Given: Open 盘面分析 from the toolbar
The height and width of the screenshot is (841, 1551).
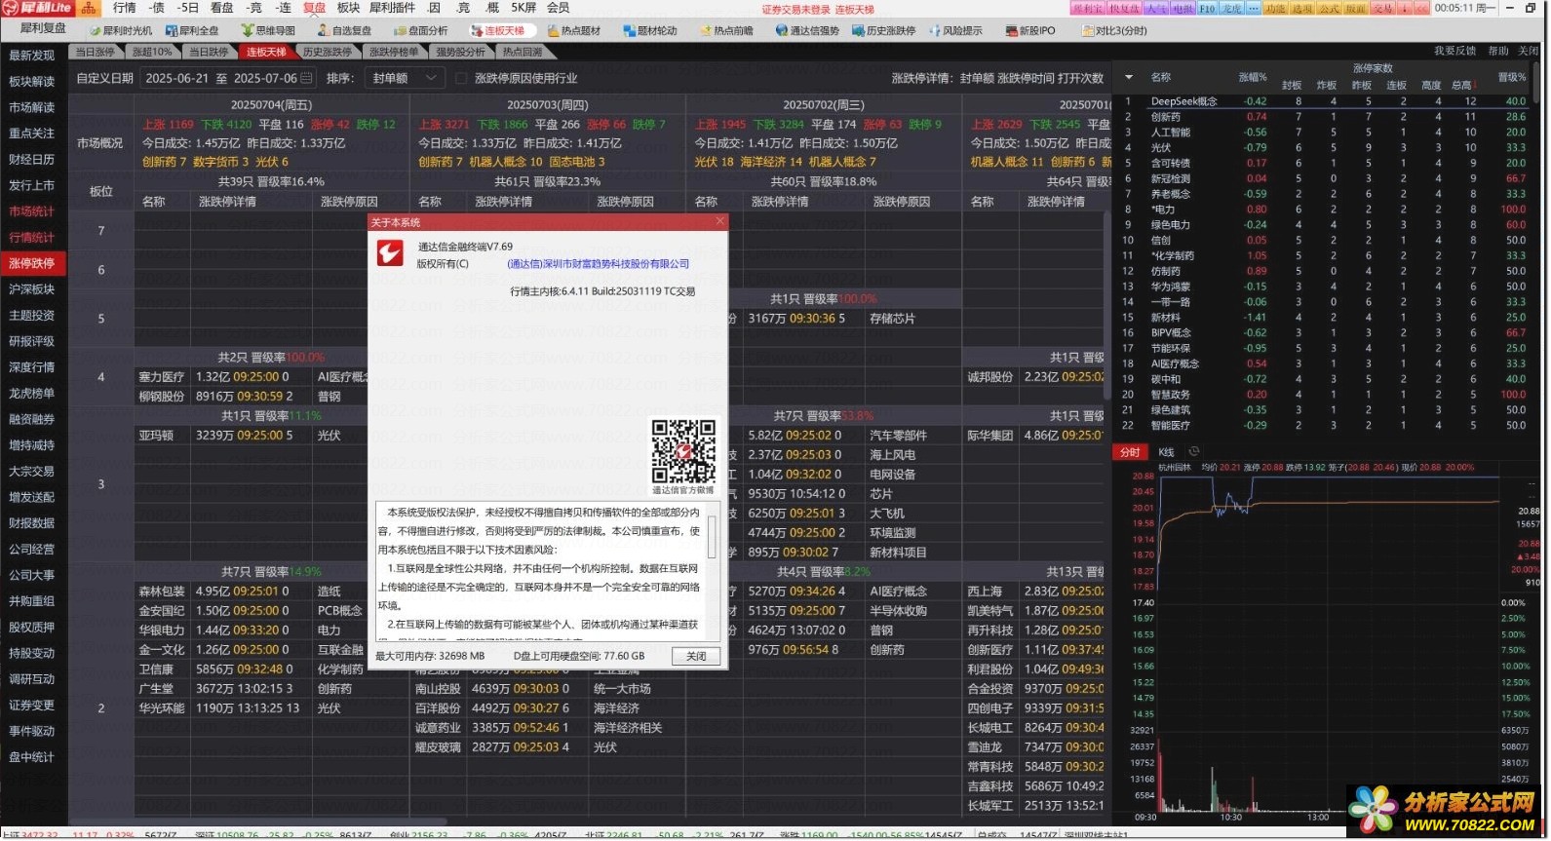Looking at the screenshot, I should coord(420,30).
